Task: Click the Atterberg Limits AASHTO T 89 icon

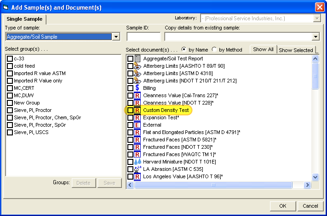Action: (137, 66)
